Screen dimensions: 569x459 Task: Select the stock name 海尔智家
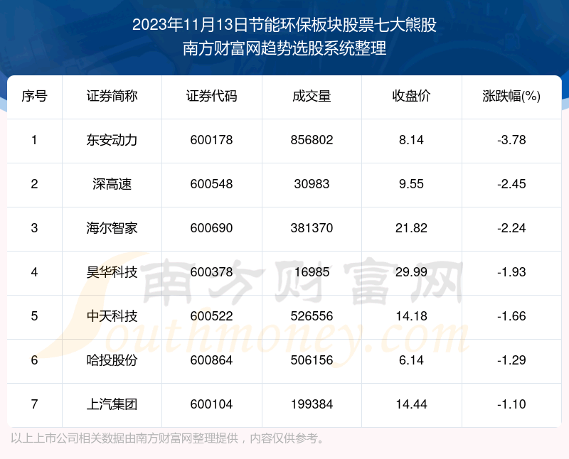[x=112, y=228]
